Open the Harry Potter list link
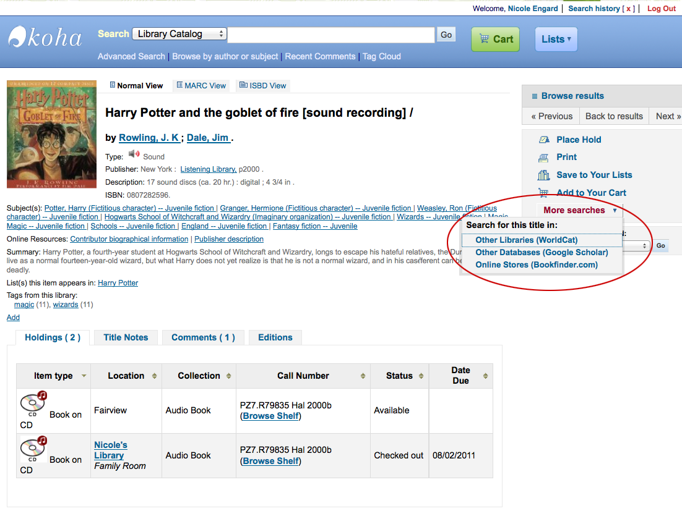Screen dimensions: 682x519 coord(118,283)
